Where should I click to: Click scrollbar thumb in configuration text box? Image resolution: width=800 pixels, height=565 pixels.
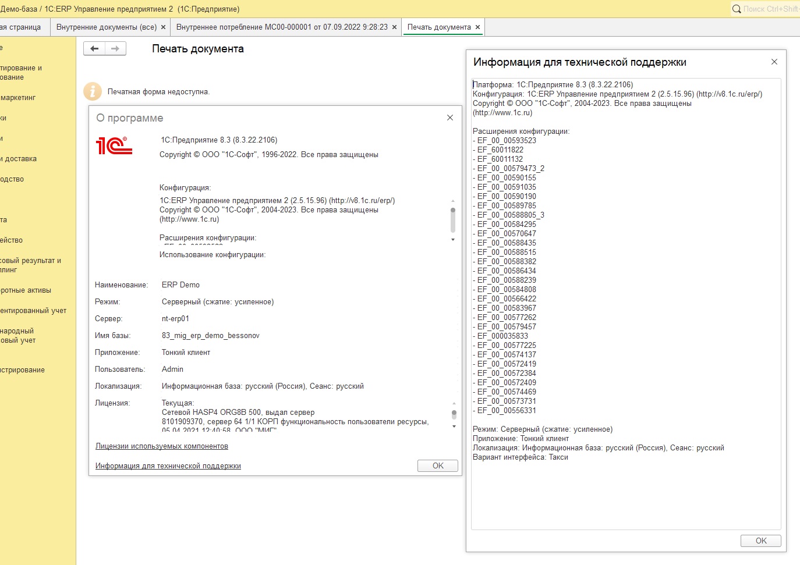453,220
